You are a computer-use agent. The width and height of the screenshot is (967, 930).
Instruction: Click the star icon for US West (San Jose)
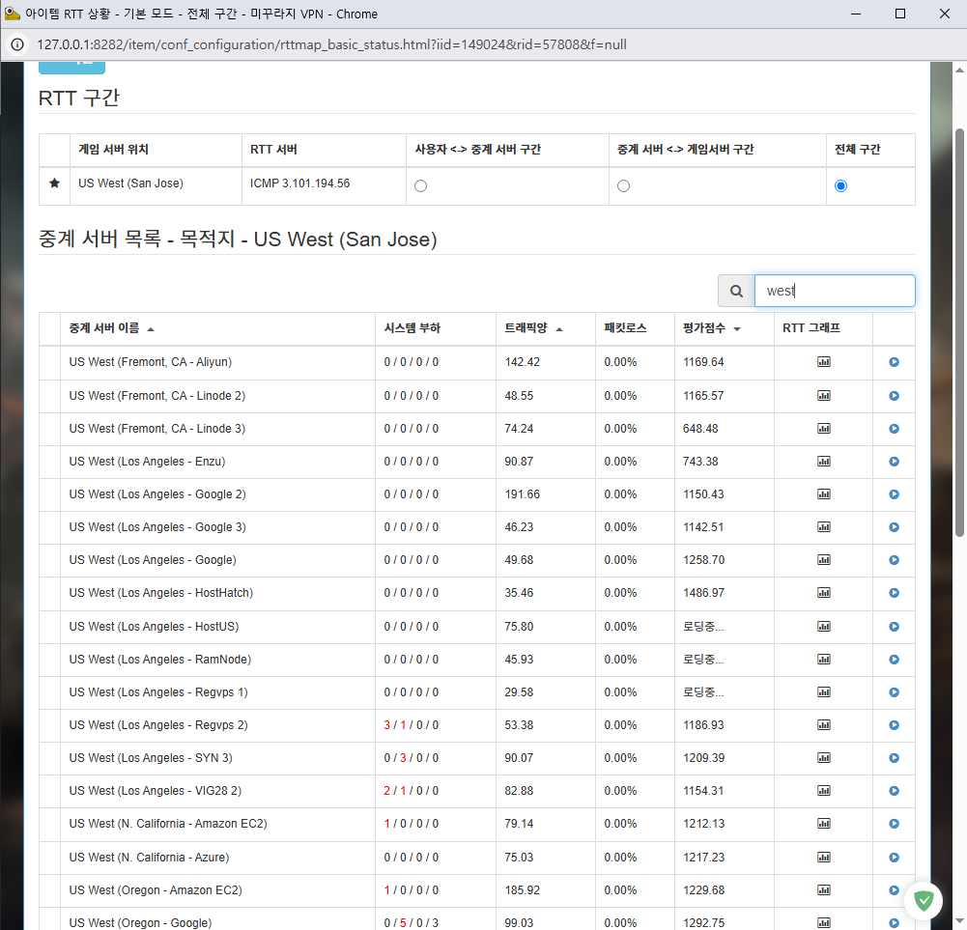[54, 183]
